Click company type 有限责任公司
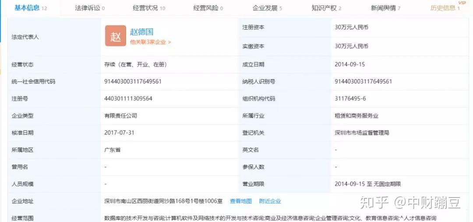This screenshot has width=473, height=222. pos(121,116)
